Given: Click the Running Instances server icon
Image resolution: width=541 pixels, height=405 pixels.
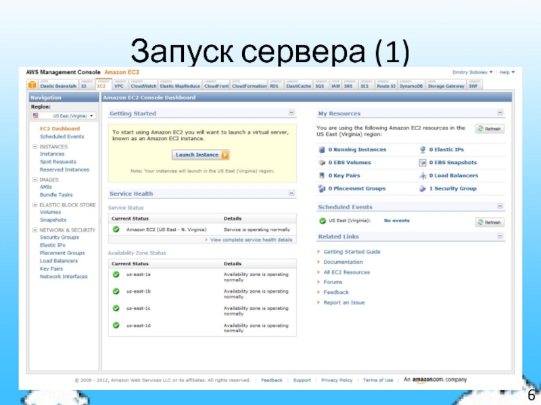Looking at the screenshot, I should pos(322,150).
